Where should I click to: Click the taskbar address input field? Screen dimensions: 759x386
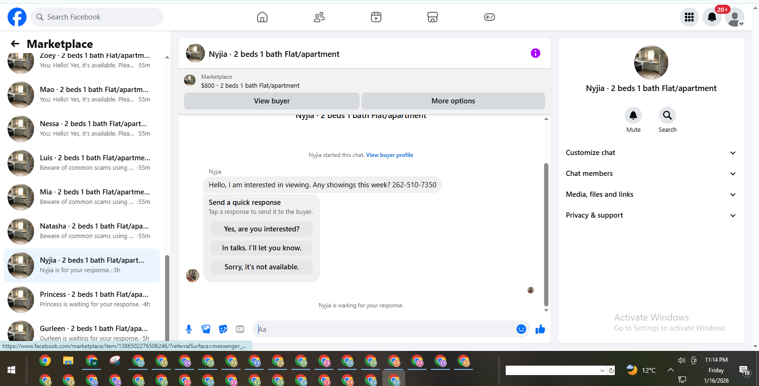click(552, 370)
